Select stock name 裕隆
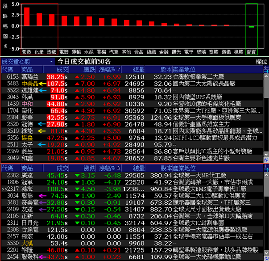Image resolution: width=269 pixels, height=261 pixels. point(27,250)
